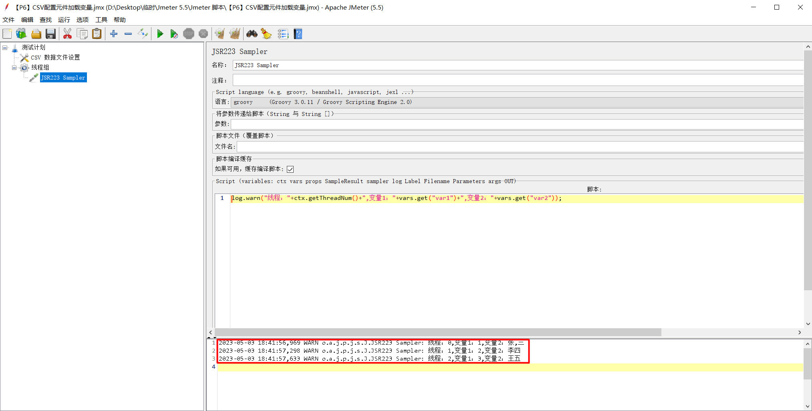Clear the current results with the broom icon

[x=220, y=34]
